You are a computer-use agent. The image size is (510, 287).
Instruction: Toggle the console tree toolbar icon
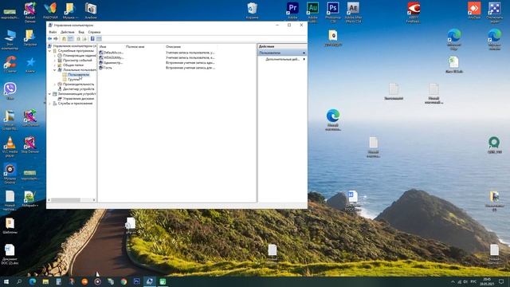(x=71, y=39)
